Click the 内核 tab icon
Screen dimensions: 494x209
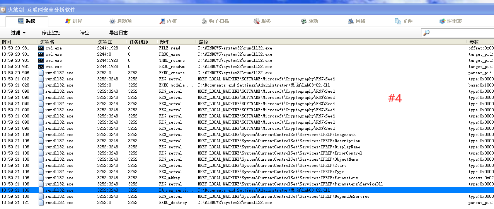[162, 21]
